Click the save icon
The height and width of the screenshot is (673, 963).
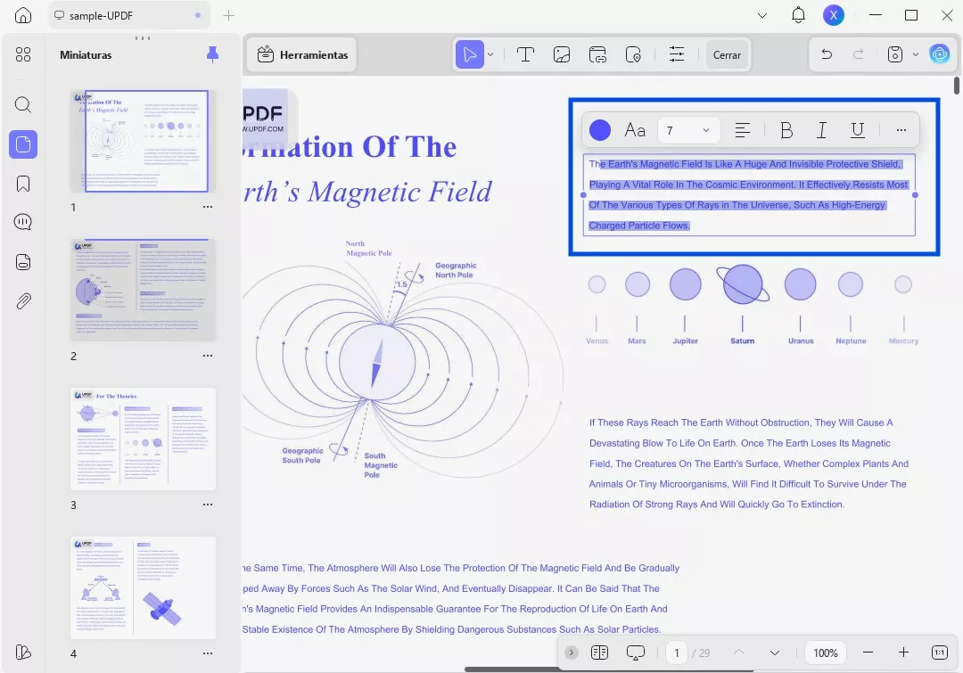[895, 54]
